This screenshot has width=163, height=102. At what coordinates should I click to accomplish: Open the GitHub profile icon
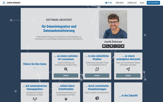coord(119,46)
